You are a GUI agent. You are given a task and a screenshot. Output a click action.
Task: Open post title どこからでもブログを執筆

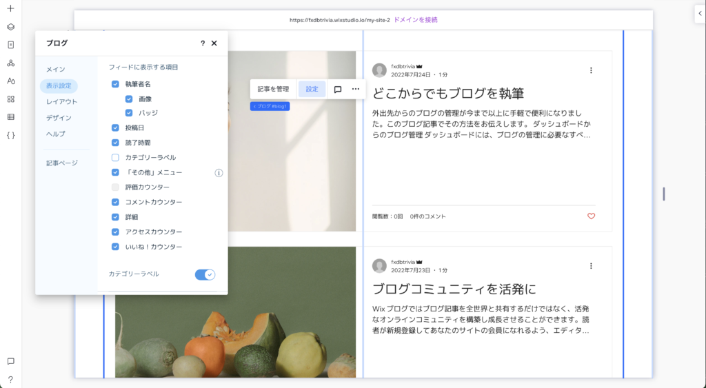[x=448, y=93]
